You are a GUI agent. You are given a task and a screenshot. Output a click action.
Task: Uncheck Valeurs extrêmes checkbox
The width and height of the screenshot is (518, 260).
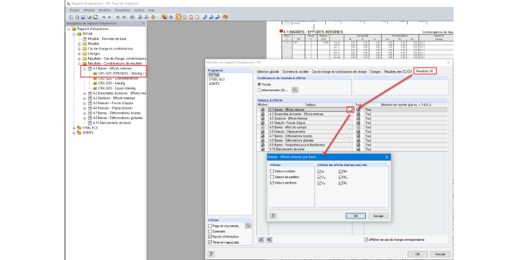(x=272, y=182)
